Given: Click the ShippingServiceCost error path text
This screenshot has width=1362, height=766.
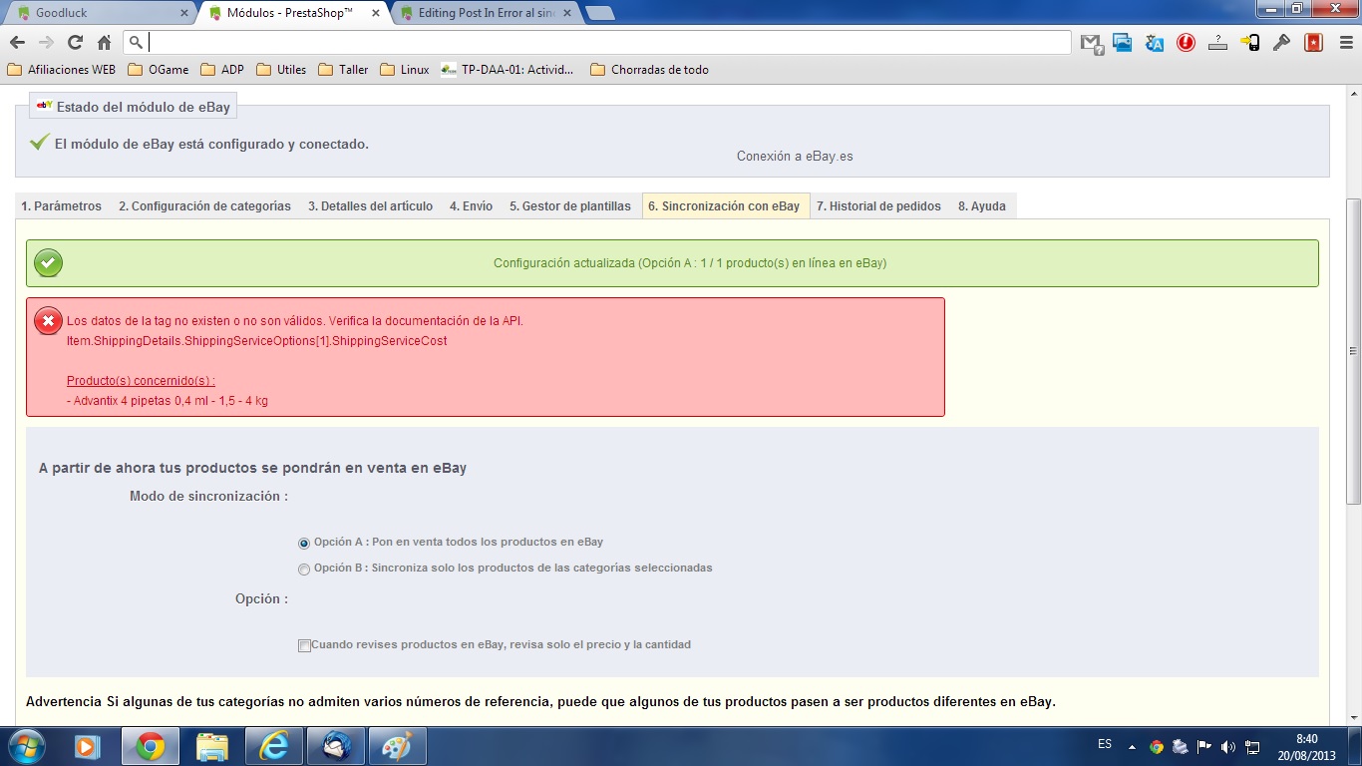Looking at the screenshot, I should coord(256,341).
